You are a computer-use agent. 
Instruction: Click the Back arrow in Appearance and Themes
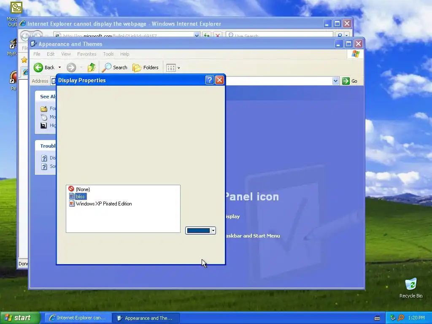click(x=38, y=67)
